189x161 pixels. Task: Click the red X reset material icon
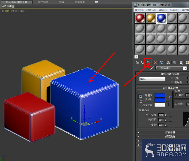pos(155,63)
